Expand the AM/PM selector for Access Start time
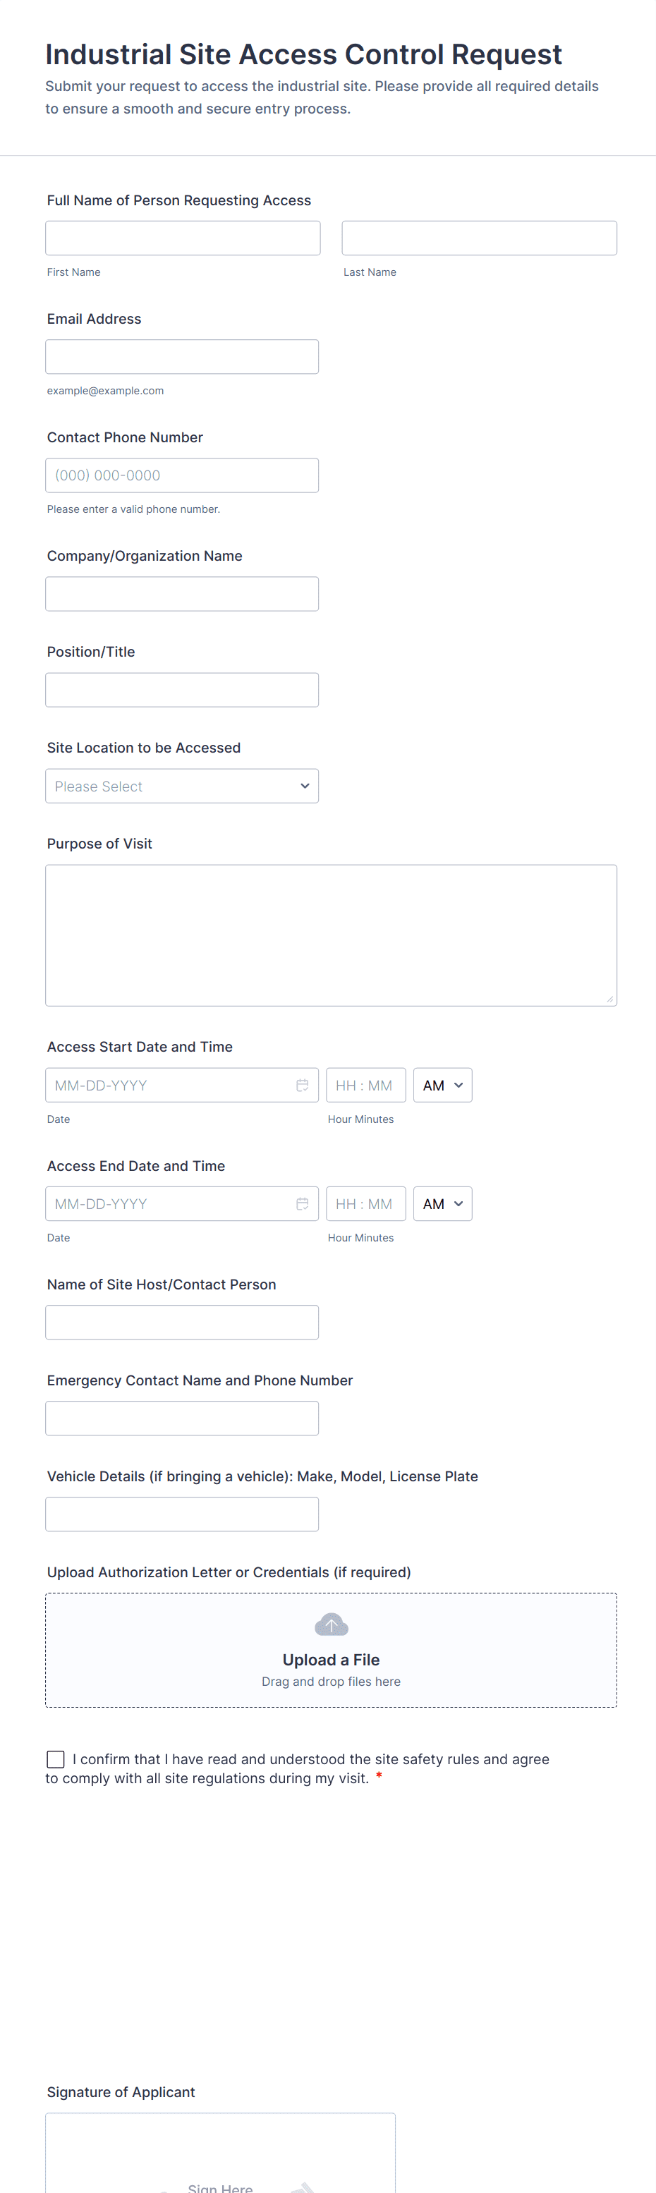 (442, 1086)
